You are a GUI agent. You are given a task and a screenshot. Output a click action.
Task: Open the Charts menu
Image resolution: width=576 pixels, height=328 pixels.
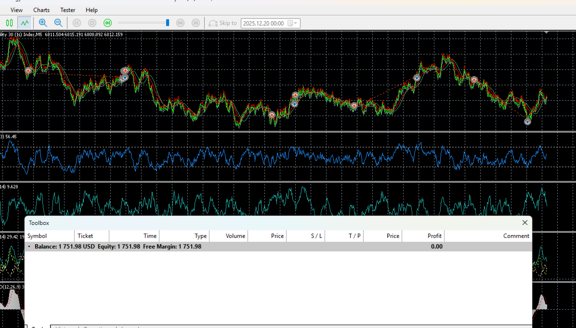pos(41,10)
